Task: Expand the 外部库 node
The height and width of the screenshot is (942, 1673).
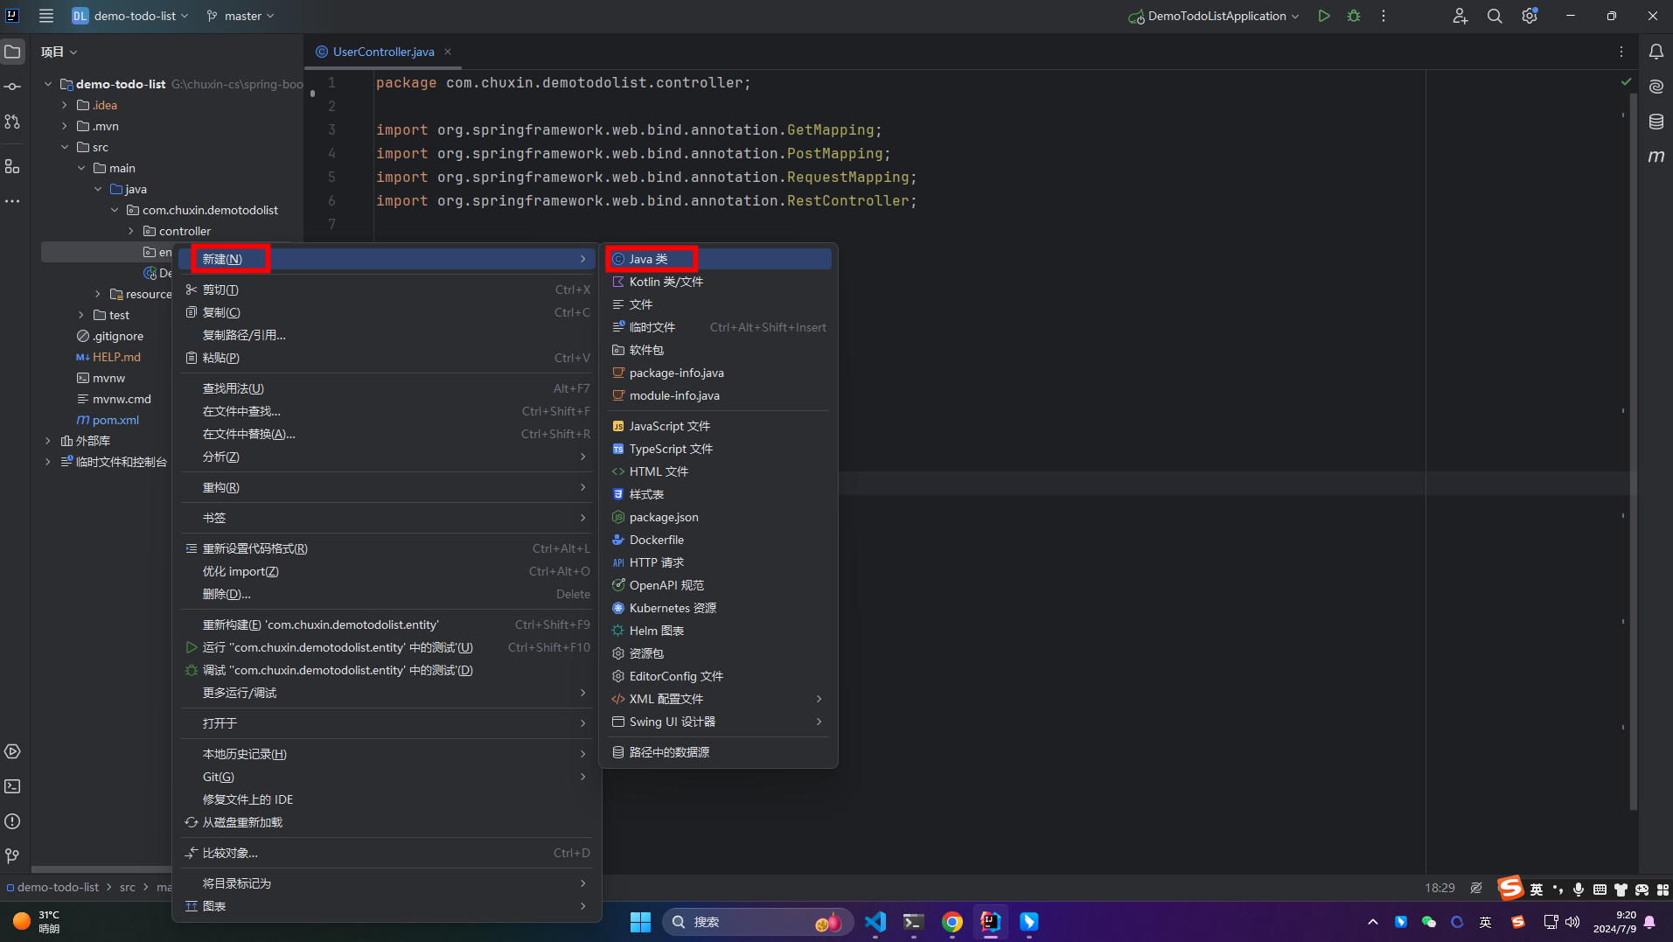Action: pos(47,441)
